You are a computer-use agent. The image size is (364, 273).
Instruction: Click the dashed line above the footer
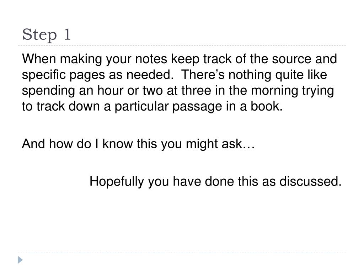[x=182, y=253]
